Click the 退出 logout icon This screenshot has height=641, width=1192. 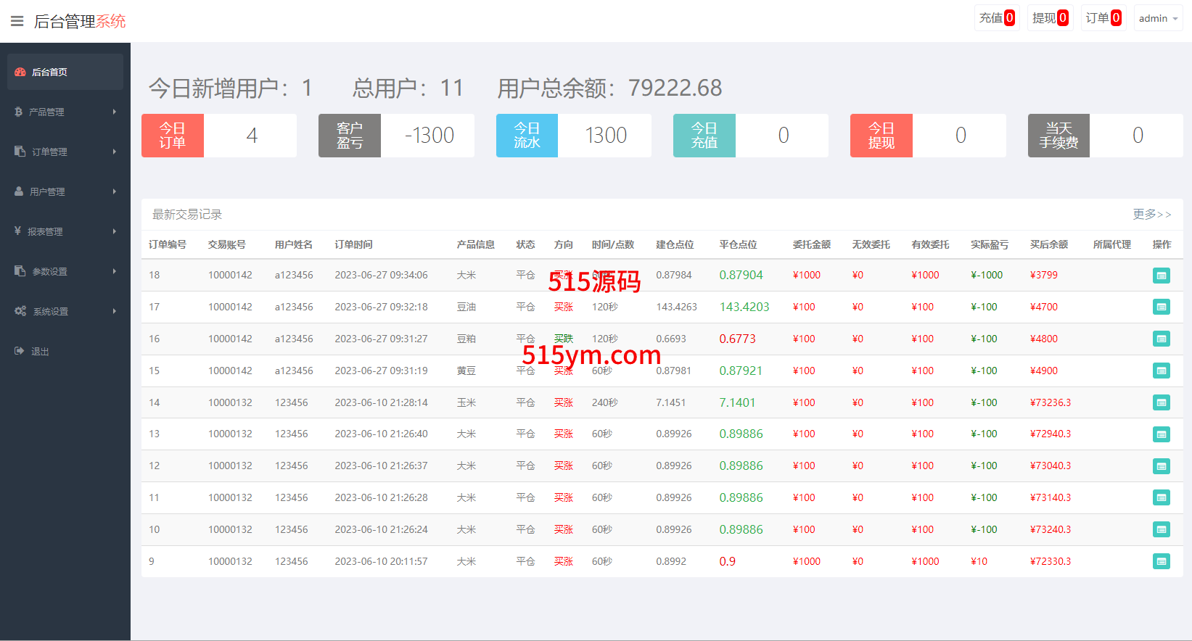pyautogui.click(x=20, y=351)
